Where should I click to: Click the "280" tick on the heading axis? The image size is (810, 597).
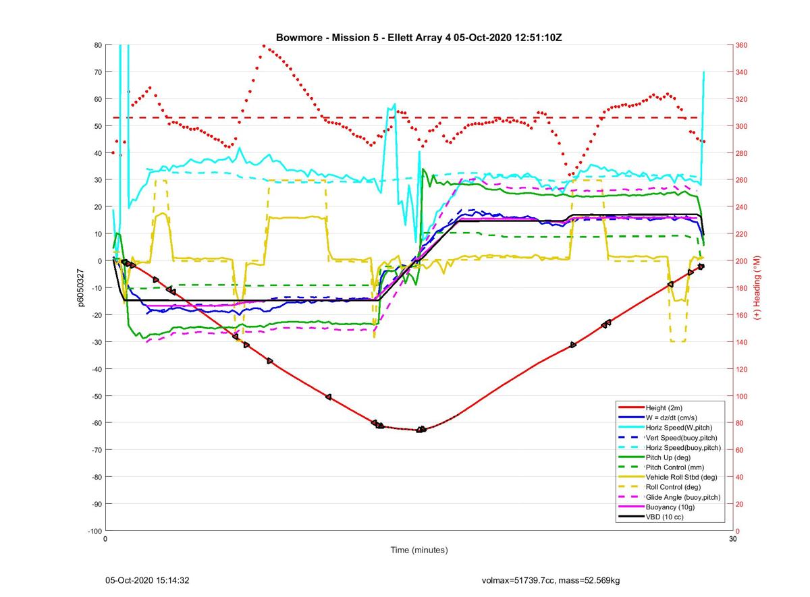pos(742,153)
